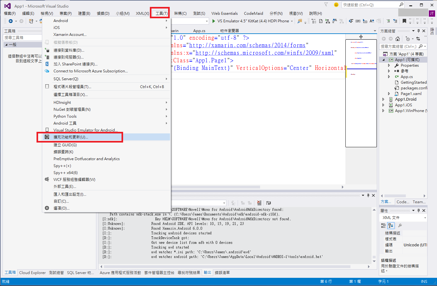Expand the App1.iOS project
This screenshot has width=437, height=286.
click(x=383, y=105)
